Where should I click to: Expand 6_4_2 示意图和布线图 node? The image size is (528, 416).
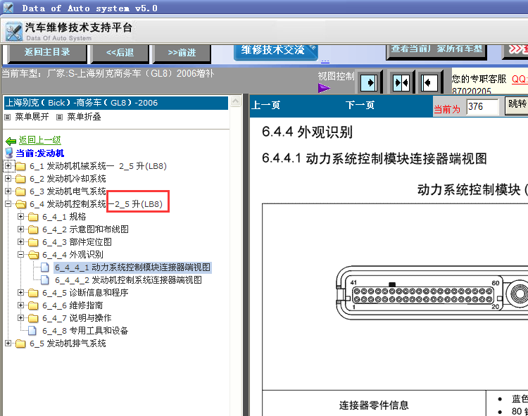(21, 229)
